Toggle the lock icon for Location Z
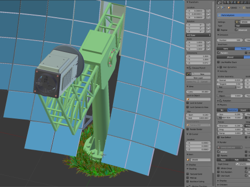This screenshot has width=250, height=187. pyautogui.click(x=208, y=17)
